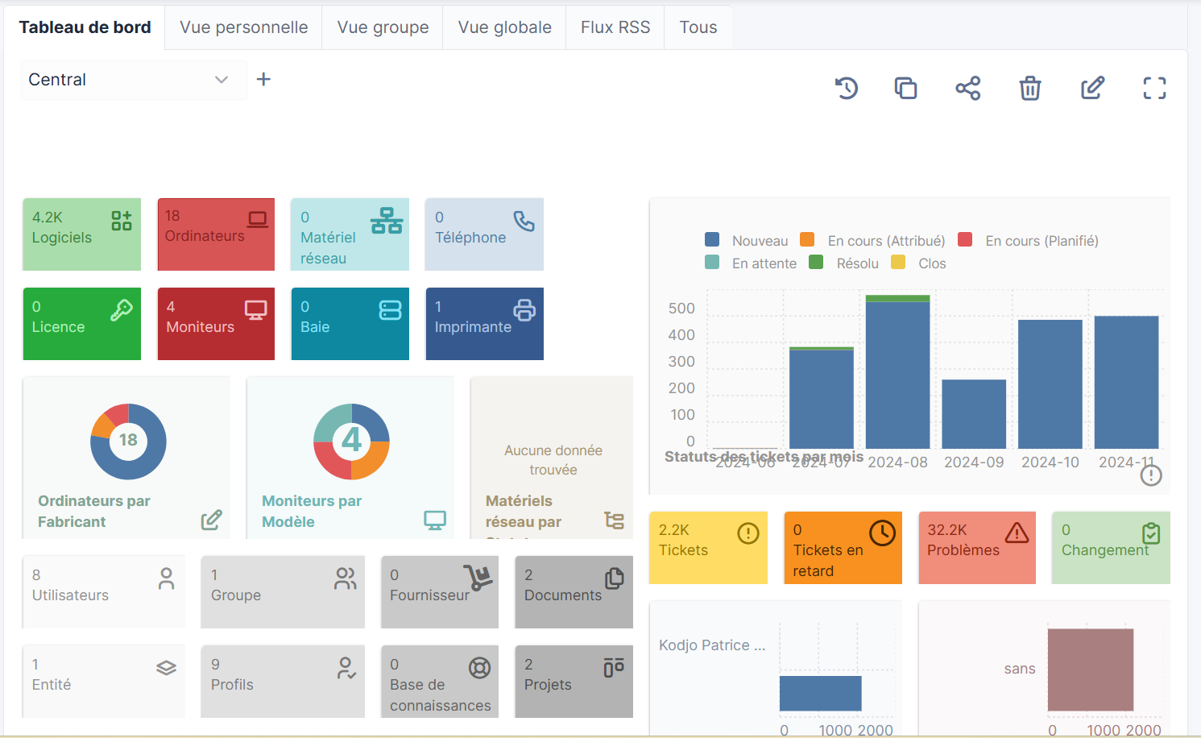Click the trash delete dashboard icon
1201x738 pixels.
click(x=1030, y=88)
